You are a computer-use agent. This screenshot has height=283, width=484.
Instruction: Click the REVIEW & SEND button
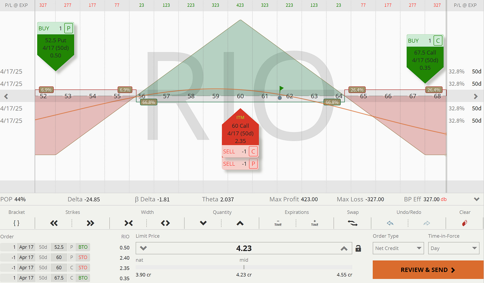click(x=428, y=270)
